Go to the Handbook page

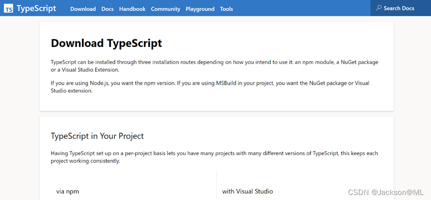[132, 9]
